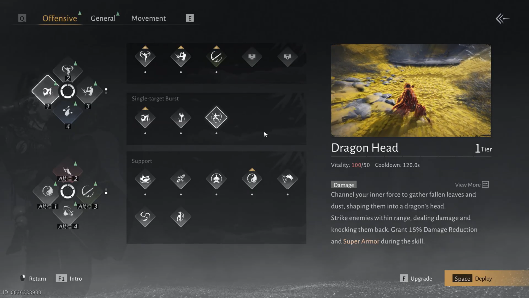Toggle the upper skill wheel page dots

(106, 91)
